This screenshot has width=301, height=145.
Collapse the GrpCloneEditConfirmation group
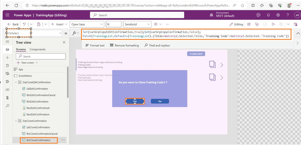click(x=16, y=82)
